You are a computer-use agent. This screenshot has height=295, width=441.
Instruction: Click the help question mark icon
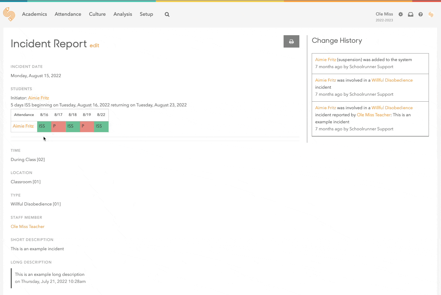click(x=420, y=14)
